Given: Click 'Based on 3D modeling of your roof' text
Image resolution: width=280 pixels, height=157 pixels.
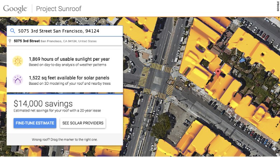Looking at the screenshot, I should pyautogui.click(x=70, y=83).
